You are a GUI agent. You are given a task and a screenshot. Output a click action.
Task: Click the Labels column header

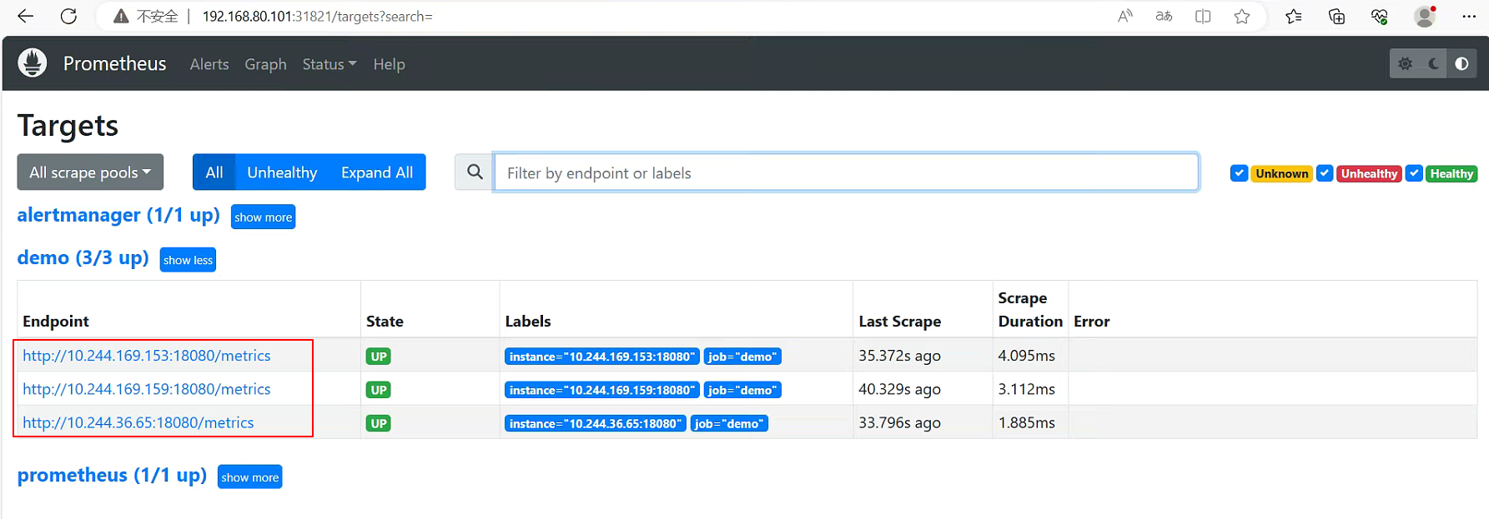point(528,321)
